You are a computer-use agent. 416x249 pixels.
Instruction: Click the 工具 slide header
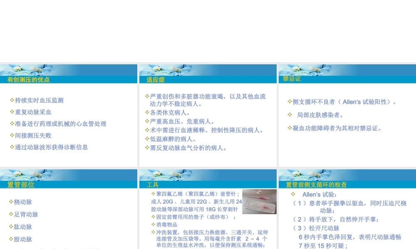(152, 185)
